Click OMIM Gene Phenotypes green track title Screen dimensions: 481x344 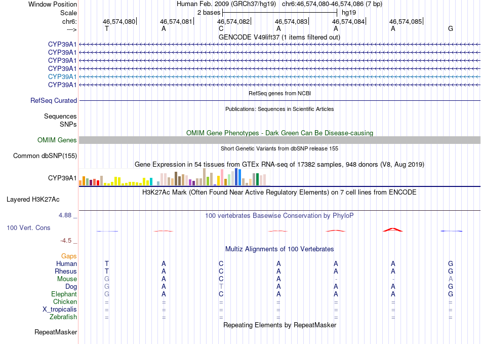[279, 133]
